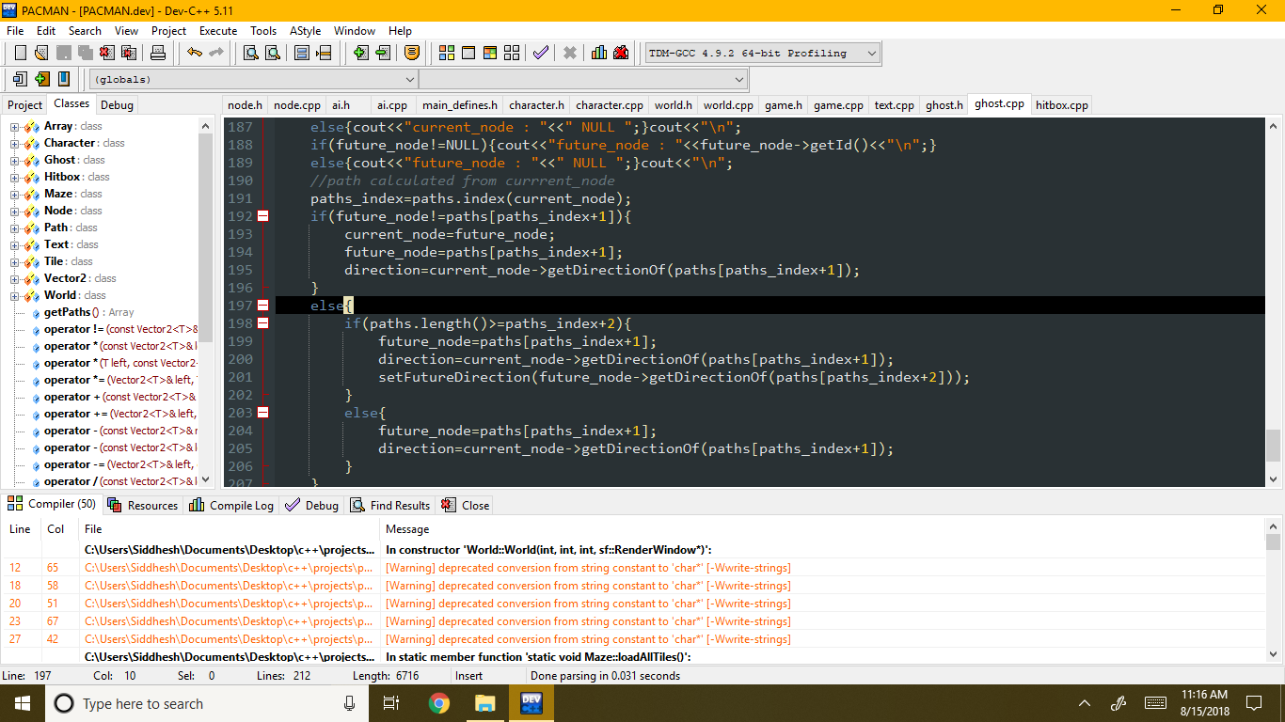Expand the Array class tree node
This screenshot has height=722, width=1285.
click(15, 126)
